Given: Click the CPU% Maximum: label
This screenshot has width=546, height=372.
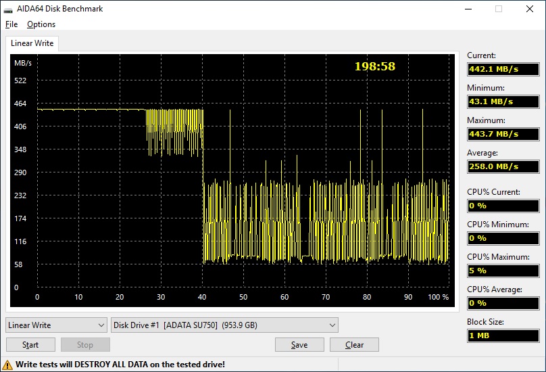Looking at the screenshot, I should tap(498, 257).
